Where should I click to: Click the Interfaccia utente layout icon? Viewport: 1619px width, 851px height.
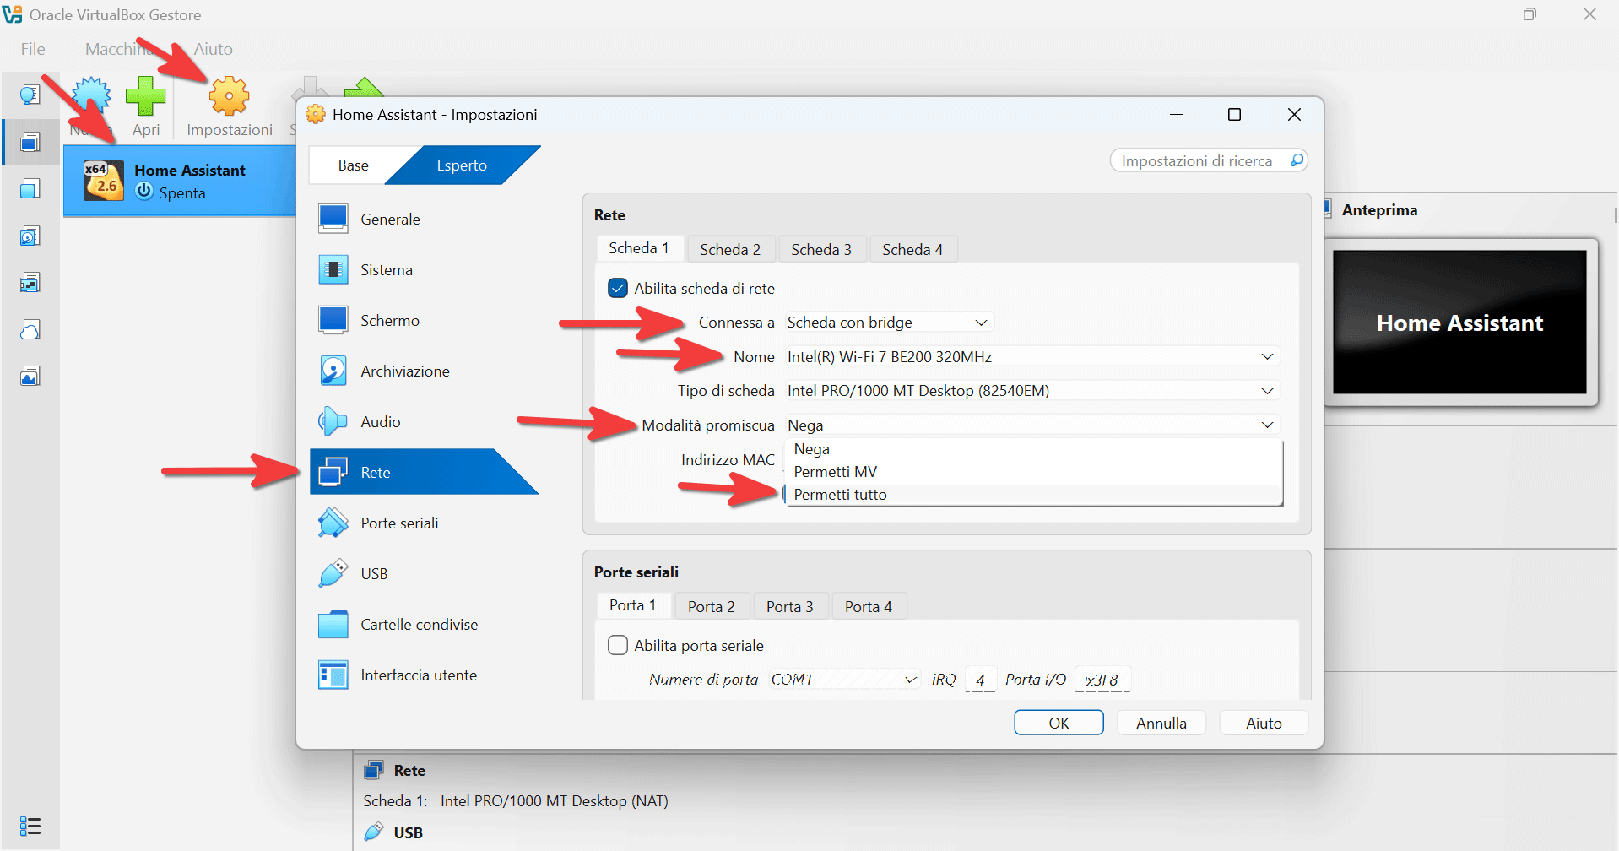(x=333, y=675)
